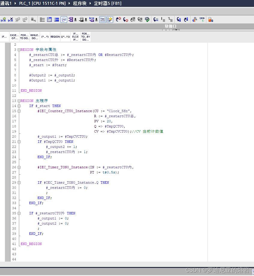This screenshot has width=254, height=276.
Task: Expand block interface with down arrow
Action: [176, 30]
